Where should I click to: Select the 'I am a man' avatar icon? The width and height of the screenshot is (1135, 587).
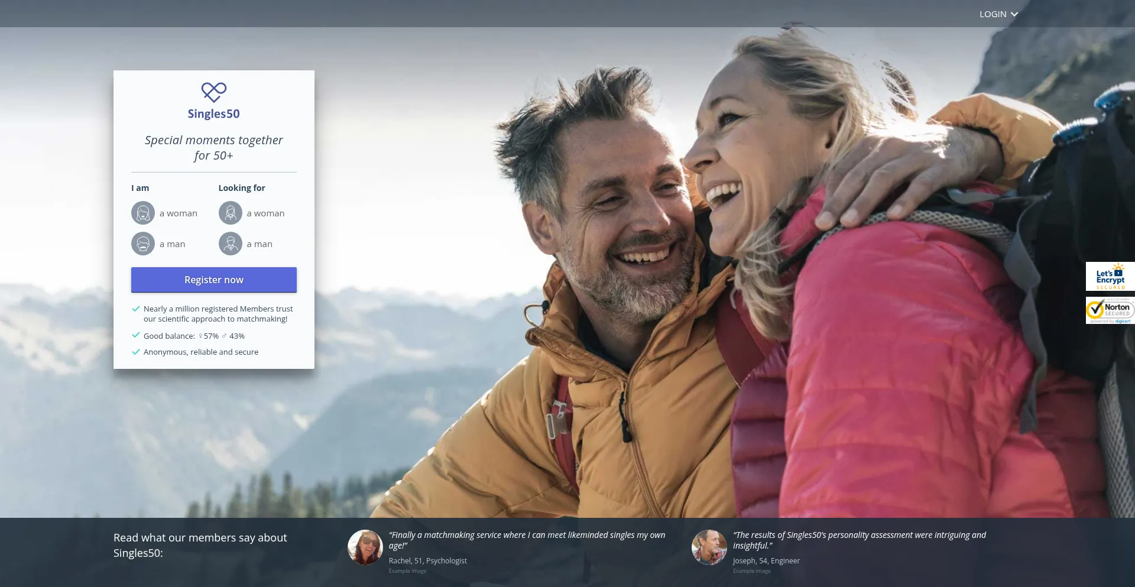coord(143,244)
